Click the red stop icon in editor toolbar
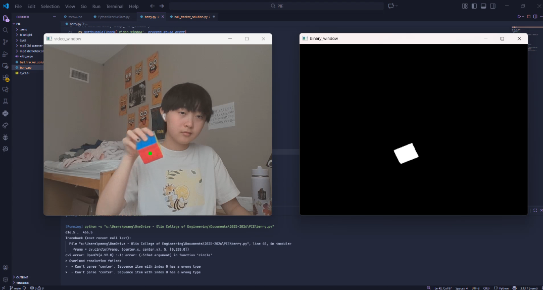The height and width of the screenshot is (290, 543). pyautogui.click(x=529, y=17)
